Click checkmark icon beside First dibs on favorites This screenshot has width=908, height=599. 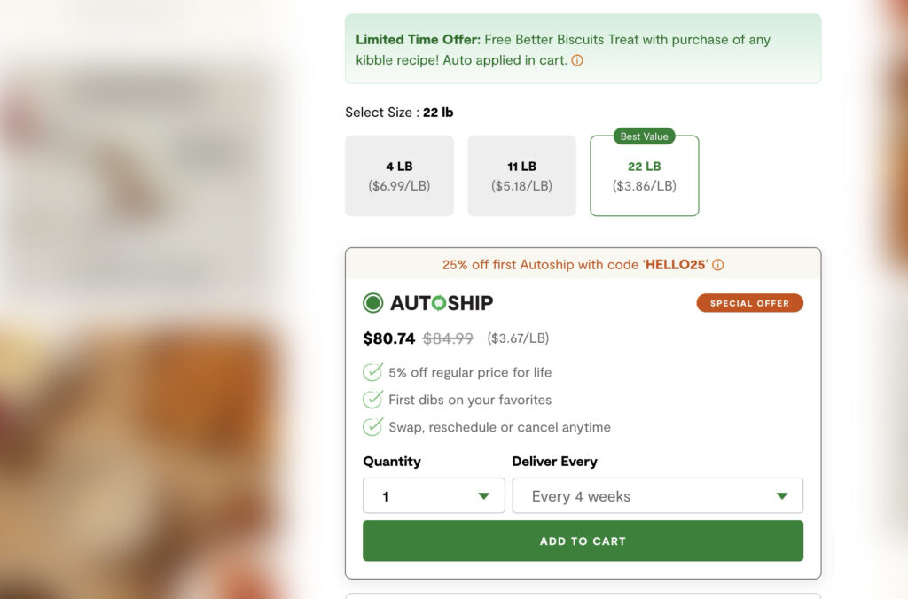point(372,400)
